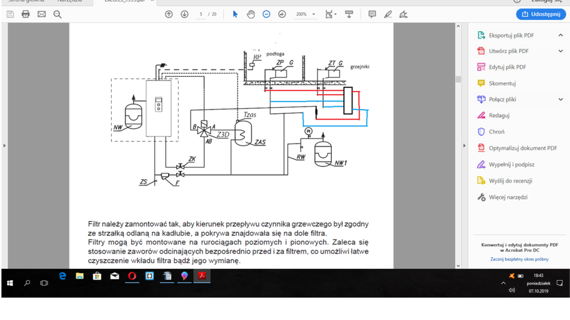This screenshot has height=320, width=570.
Task: Click the Udostępnij share button
Action: coord(540,14)
